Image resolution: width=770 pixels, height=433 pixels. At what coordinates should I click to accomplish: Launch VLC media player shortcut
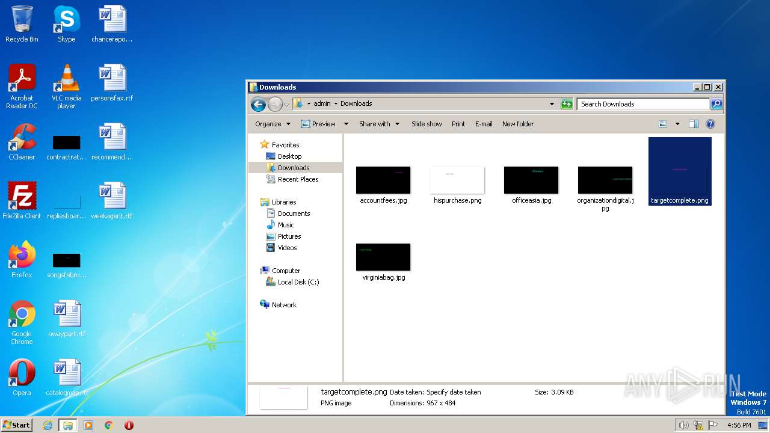click(66, 86)
